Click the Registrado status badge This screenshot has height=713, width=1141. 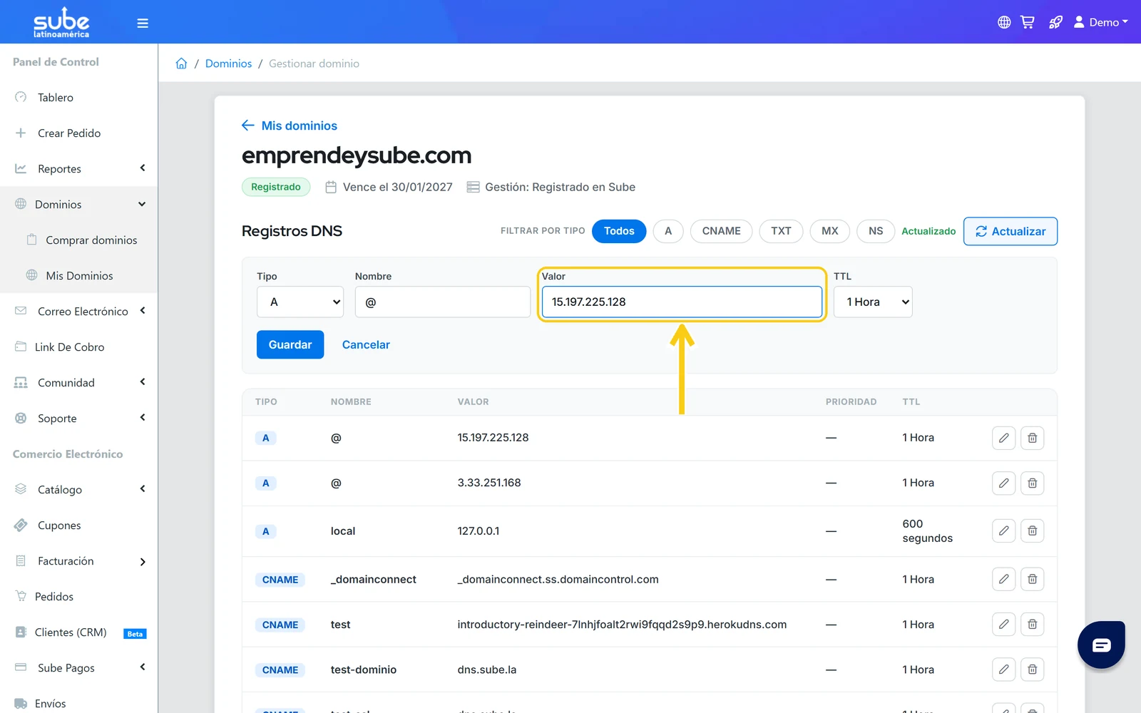point(276,187)
